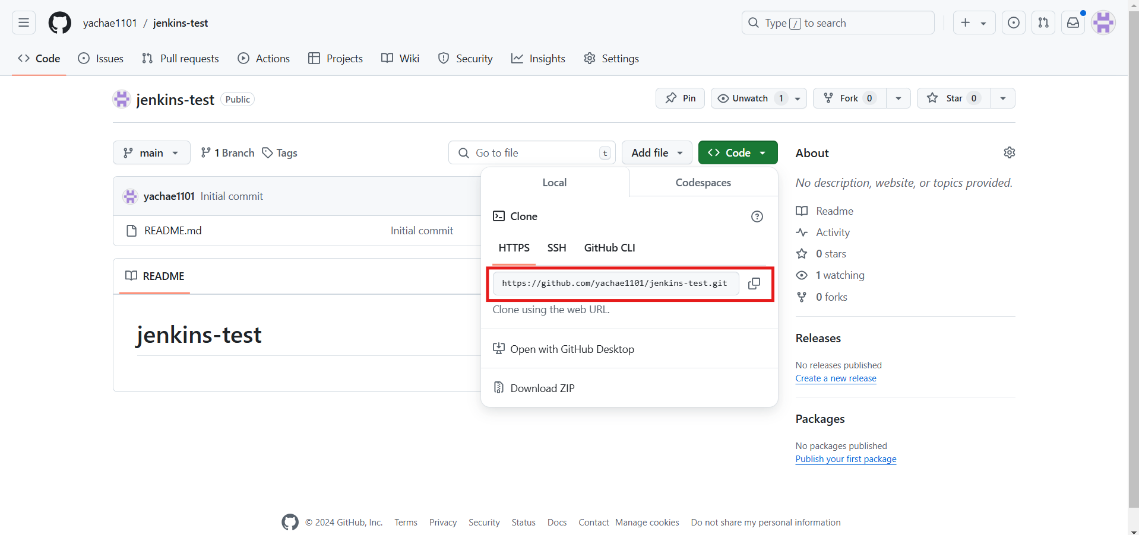Open the footer Terms link
The height and width of the screenshot is (535, 1139).
pyautogui.click(x=406, y=523)
